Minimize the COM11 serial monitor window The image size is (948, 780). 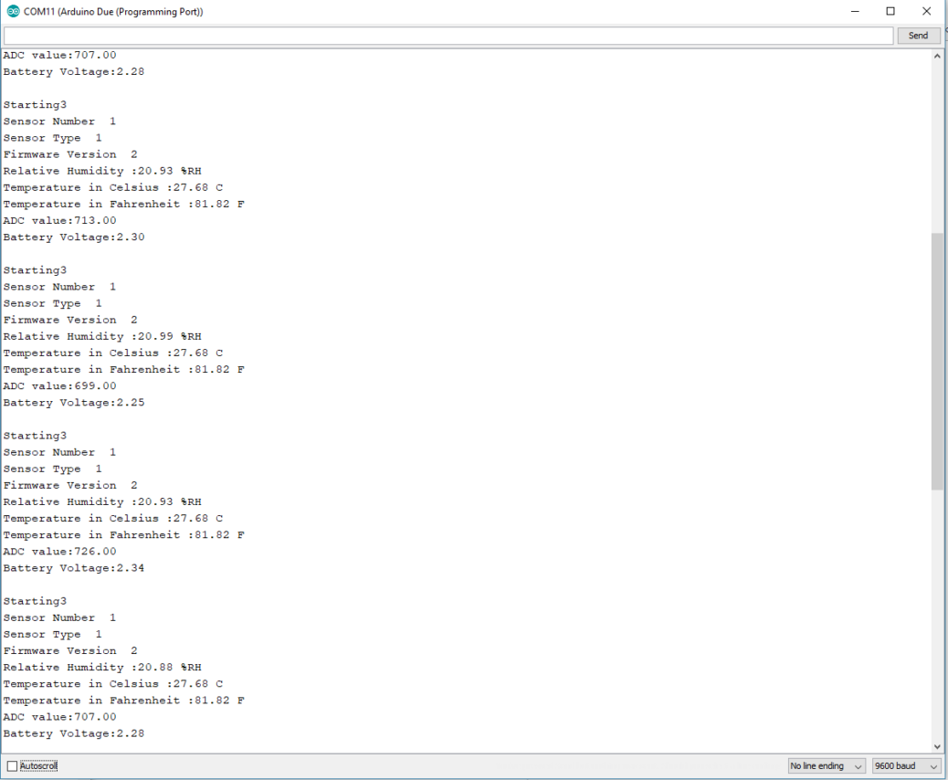coord(855,12)
